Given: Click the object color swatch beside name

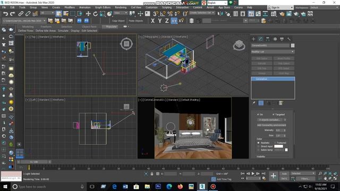Looking at the screenshot, I should coord(293,46).
